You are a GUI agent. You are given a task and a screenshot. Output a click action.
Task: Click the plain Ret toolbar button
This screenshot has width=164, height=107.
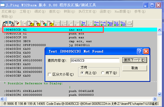click(x=77, y=23)
